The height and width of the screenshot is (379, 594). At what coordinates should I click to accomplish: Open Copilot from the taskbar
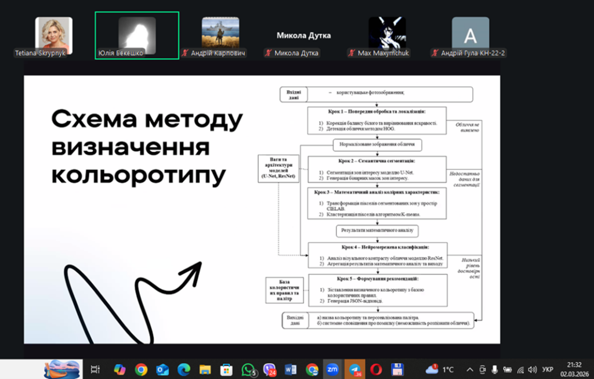click(x=119, y=369)
